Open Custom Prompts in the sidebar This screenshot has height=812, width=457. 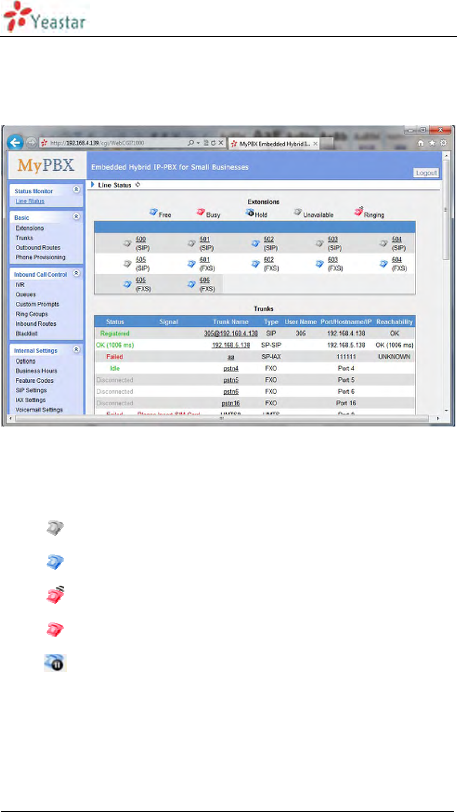point(37,304)
